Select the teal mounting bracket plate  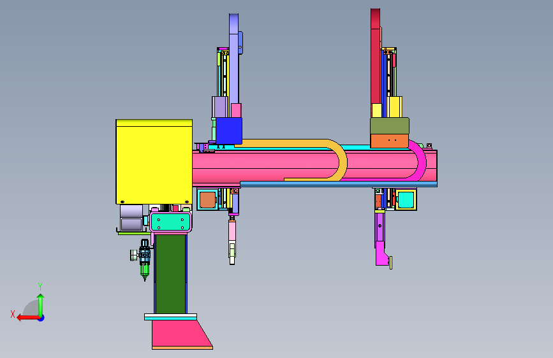pos(171,222)
